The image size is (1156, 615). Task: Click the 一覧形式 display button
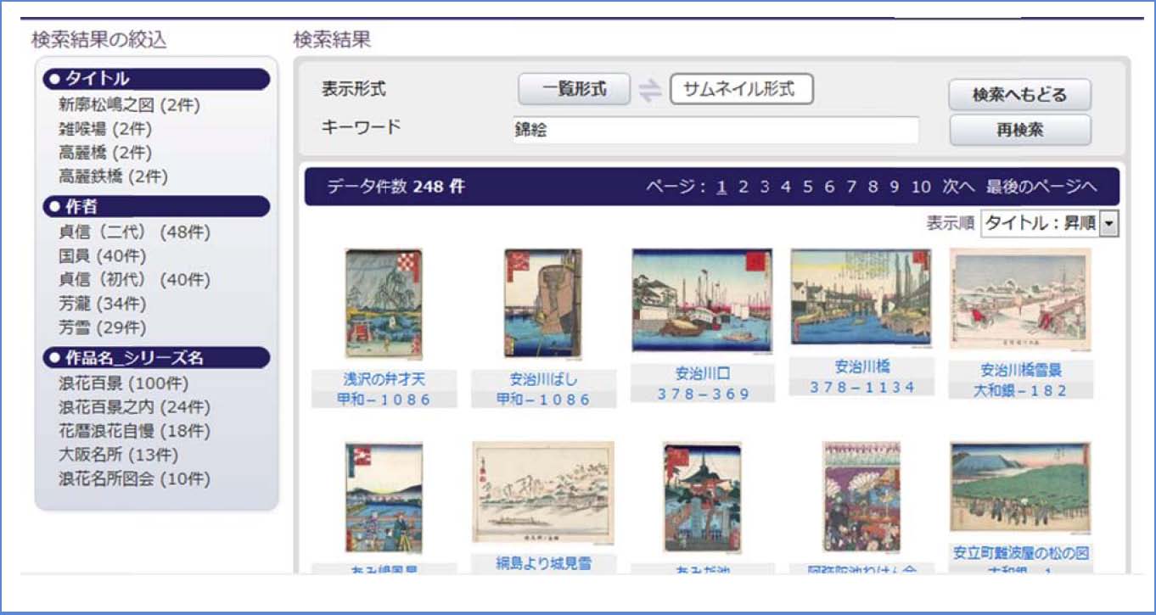(x=575, y=89)
